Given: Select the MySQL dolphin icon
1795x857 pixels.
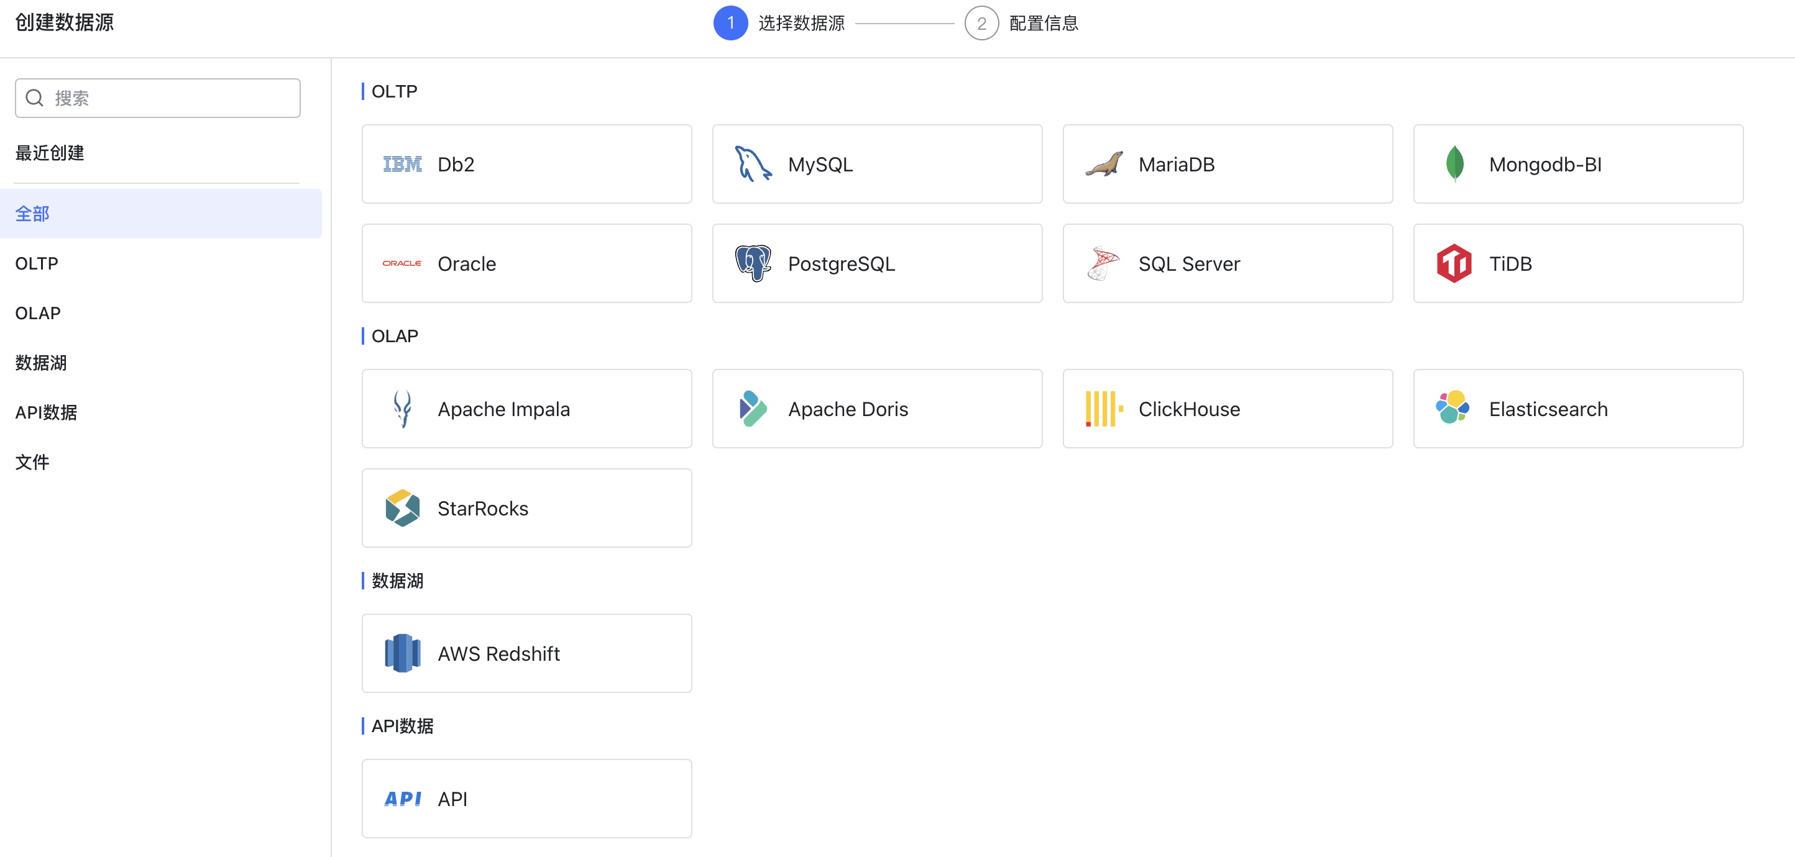Looking at the screenshot, I should point(753,165).
